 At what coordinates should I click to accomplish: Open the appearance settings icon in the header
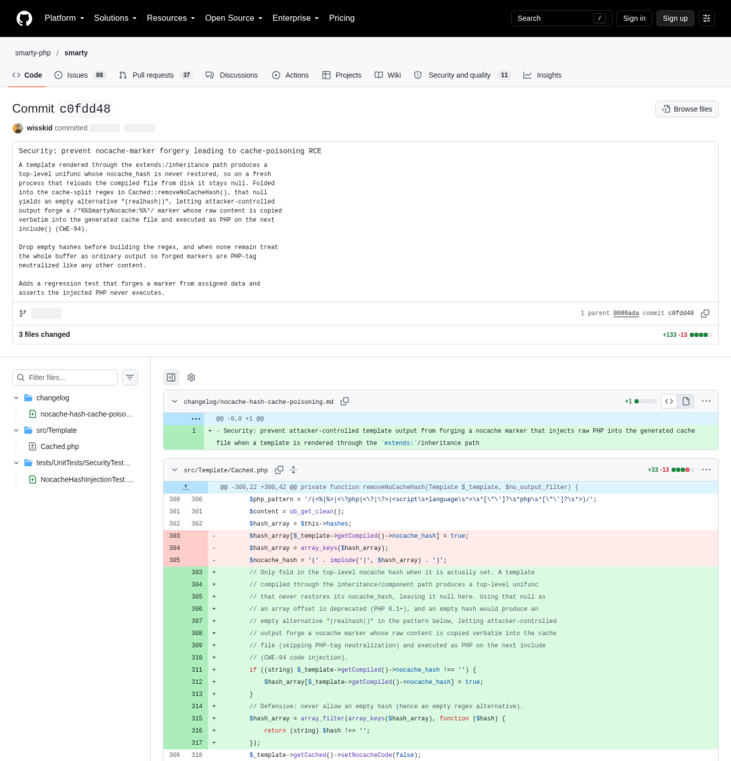point(707,18)
